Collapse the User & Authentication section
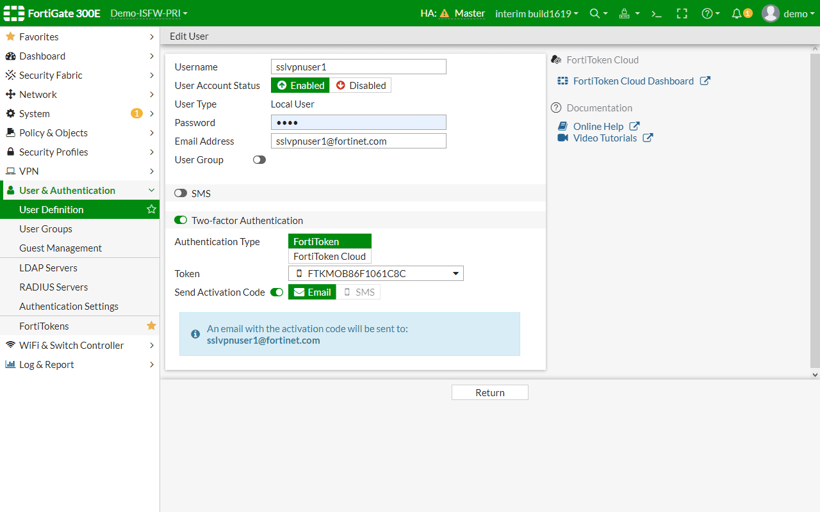This screenshot has width=820, height=512. (x=152, y=190)
